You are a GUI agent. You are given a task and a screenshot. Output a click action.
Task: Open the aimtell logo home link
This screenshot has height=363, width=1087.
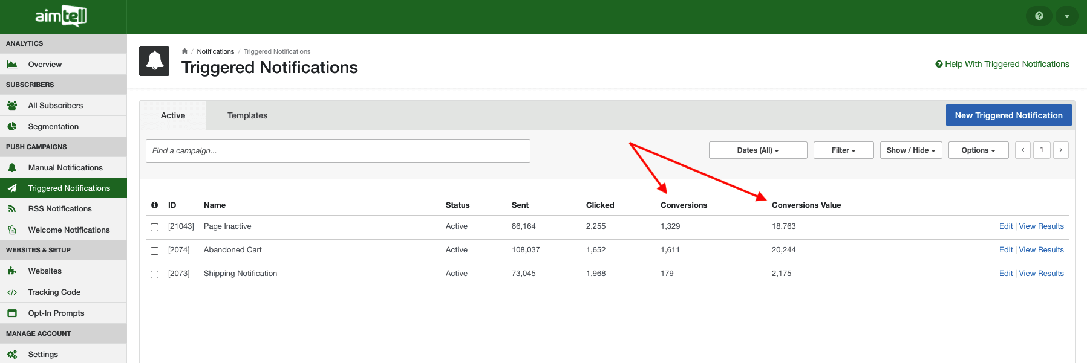point(61,16)
